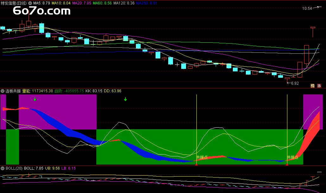Screen dimensions: 326x193
Task: Click the MA10: 8.04 label
Action: [x=61, y=3]
